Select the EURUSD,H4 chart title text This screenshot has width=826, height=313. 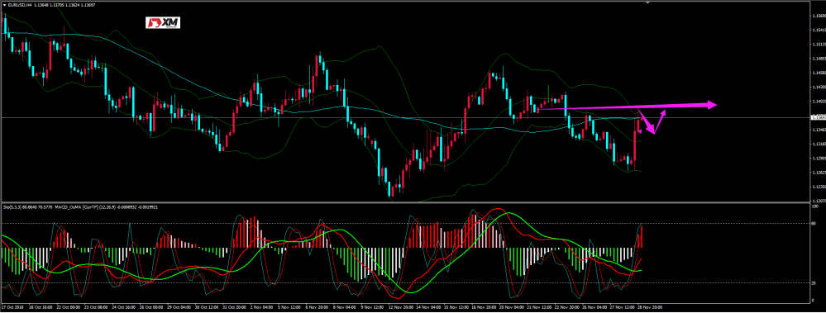tap(20, 5)
